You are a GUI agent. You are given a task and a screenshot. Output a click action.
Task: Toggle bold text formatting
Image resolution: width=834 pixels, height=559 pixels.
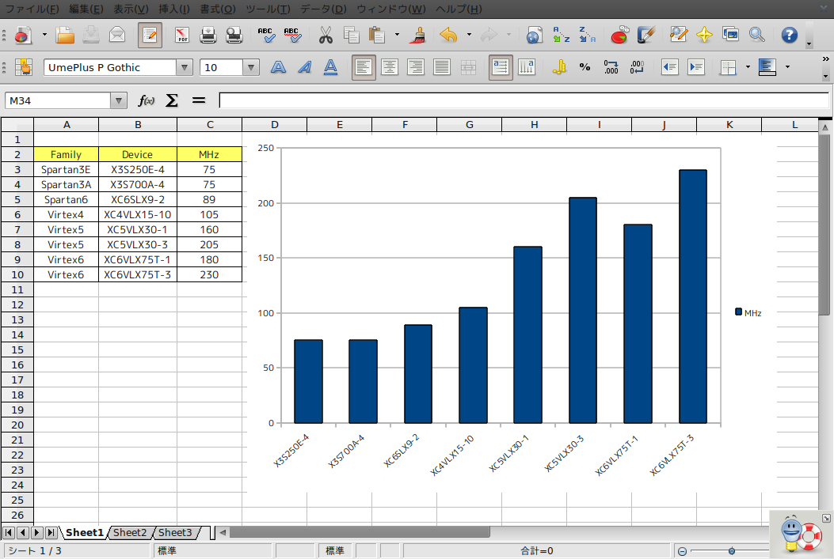click(x=278, y=67)
